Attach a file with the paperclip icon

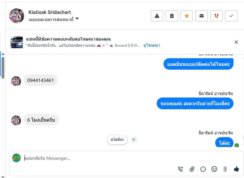click(x=192, y=169)
